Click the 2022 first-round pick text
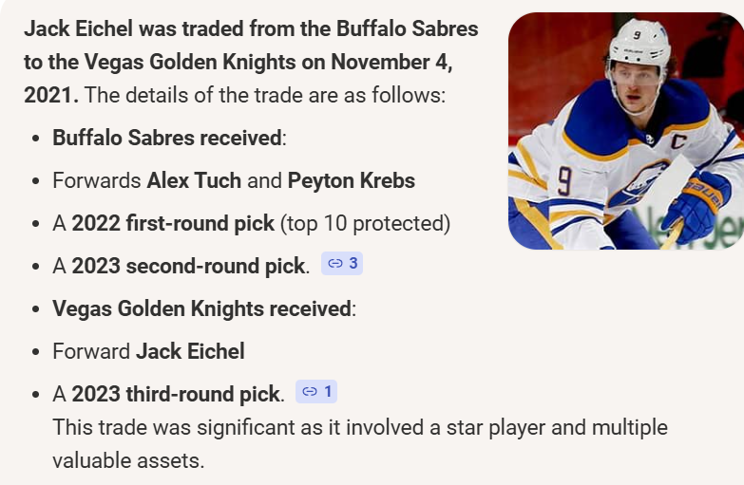 click(x=172, y=223)
